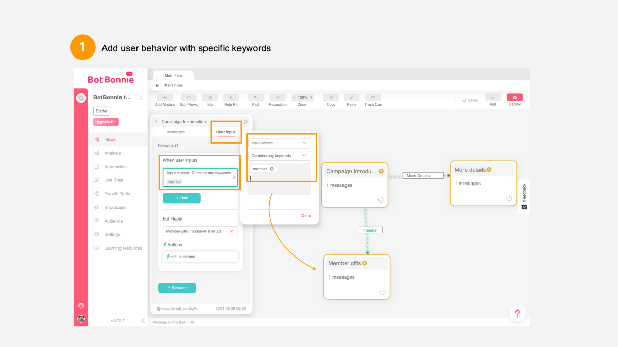This screenshot has height=347, width=618.
Task: Click zoom minus to decrease zoom
Action: pos(295,97)
